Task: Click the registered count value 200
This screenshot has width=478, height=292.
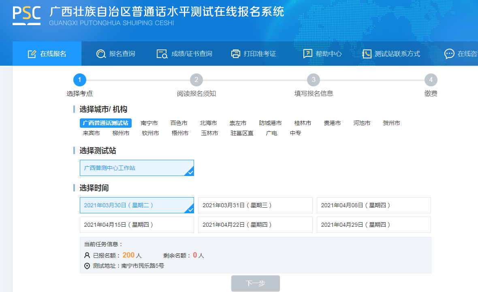Action: coord(128,255)
